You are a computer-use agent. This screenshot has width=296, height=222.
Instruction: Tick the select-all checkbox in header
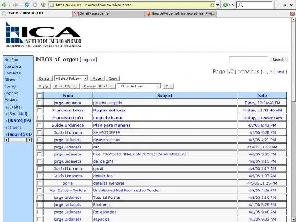[39, 95]
